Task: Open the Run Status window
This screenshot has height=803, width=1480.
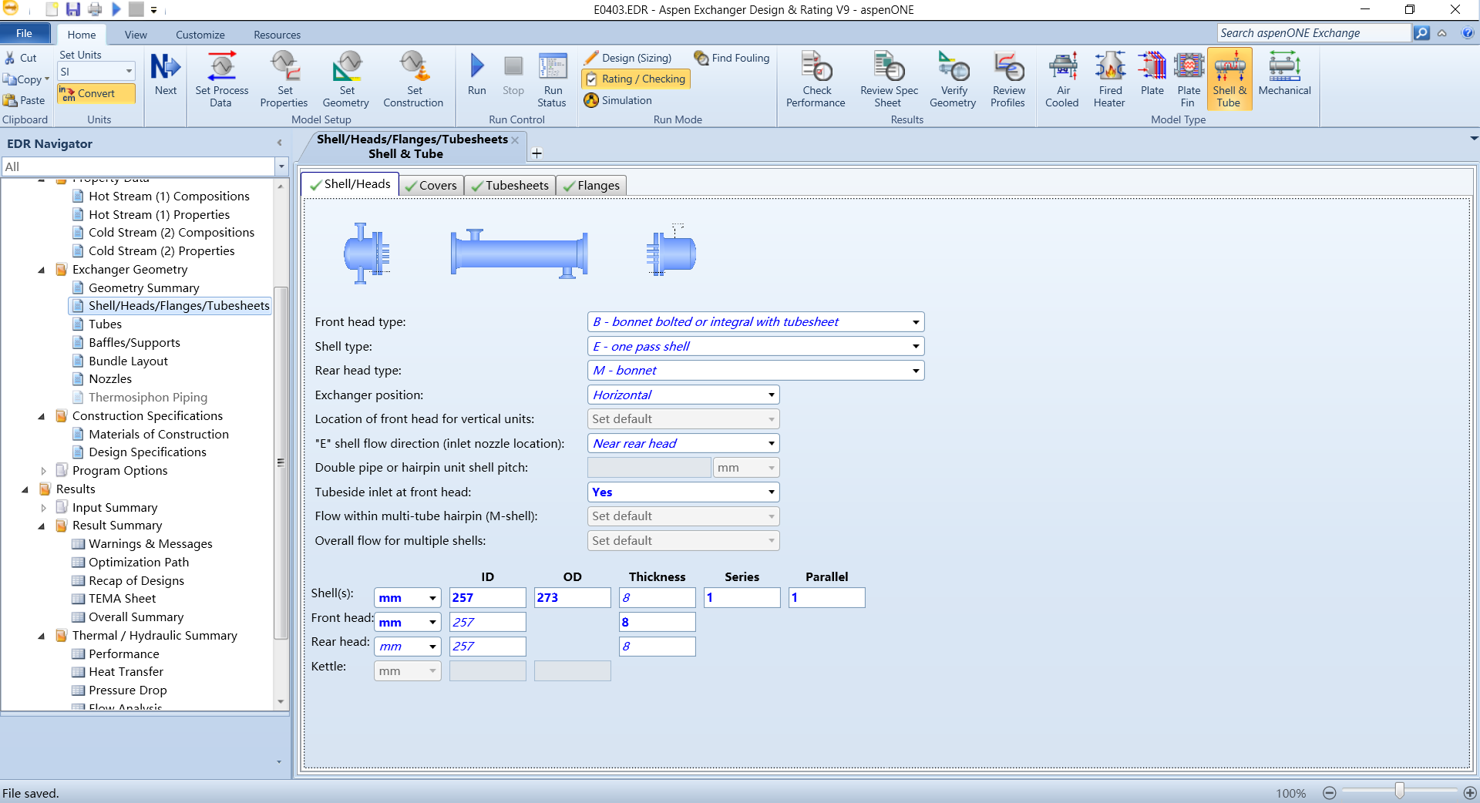Action: click(553, 79)
